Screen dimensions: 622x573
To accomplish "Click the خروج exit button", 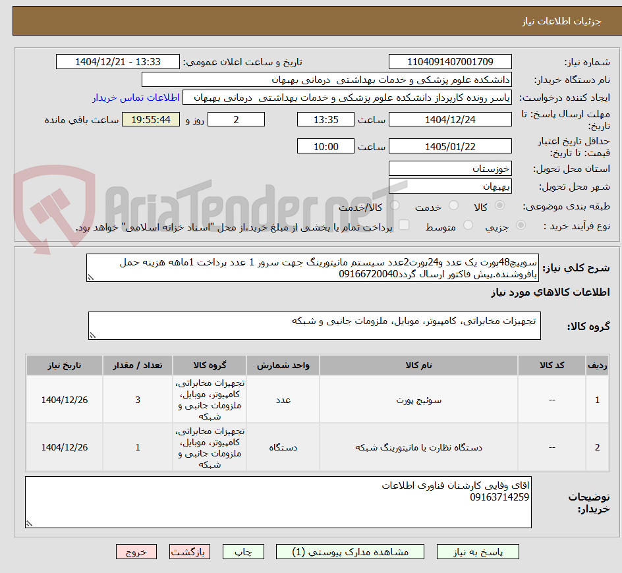I will tap(136, 551).
